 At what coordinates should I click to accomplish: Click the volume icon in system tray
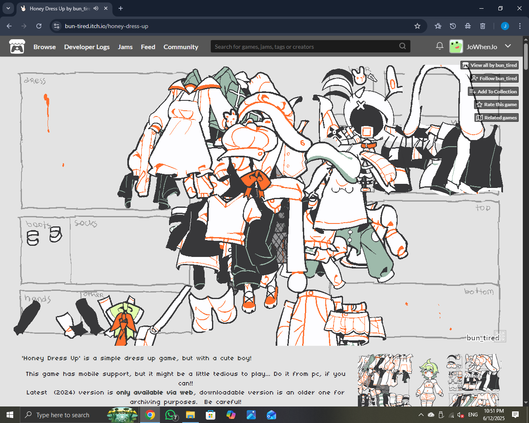click(x=460, y=415)
